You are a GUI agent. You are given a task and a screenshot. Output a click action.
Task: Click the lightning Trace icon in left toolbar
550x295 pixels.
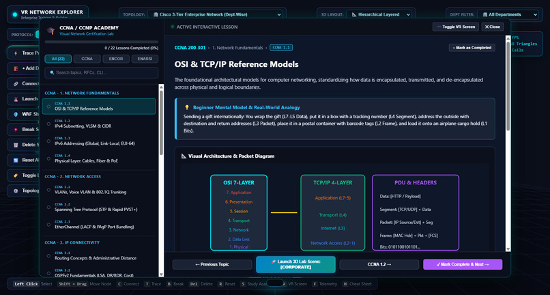16,53
